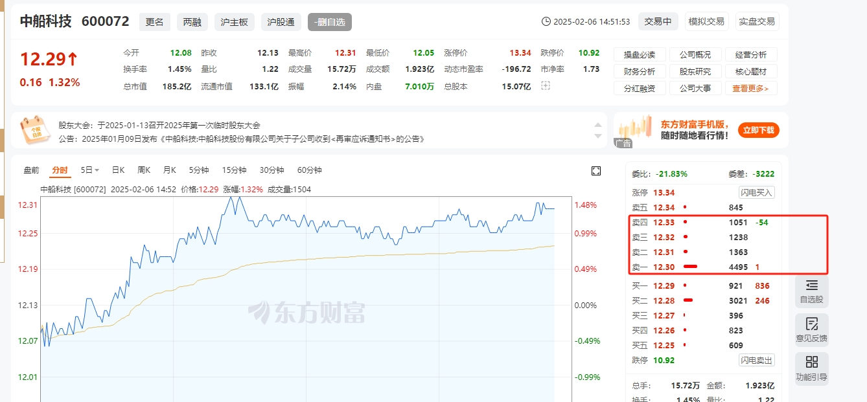Open the 股东大会 announcement line
The image size is (867, 402).
(x=159, y=125)
